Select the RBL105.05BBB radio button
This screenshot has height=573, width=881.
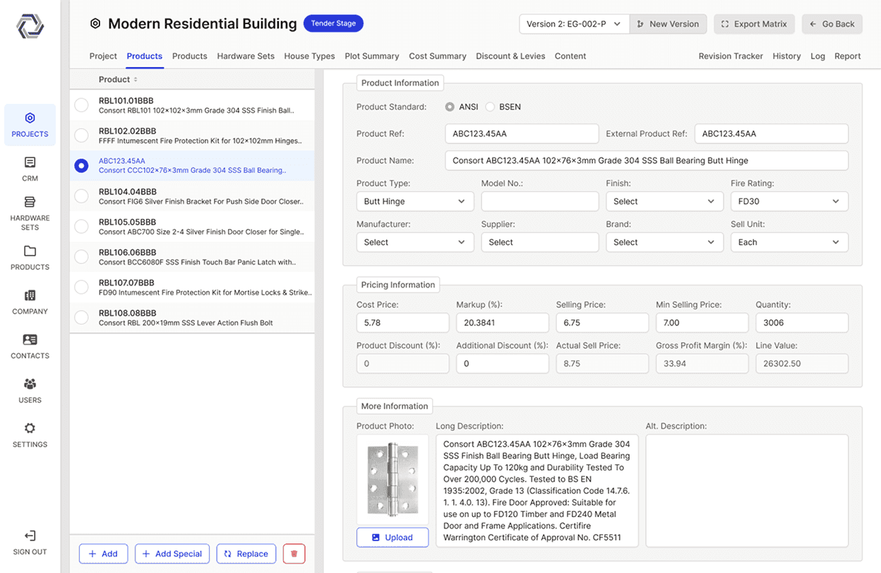point(81,226)
